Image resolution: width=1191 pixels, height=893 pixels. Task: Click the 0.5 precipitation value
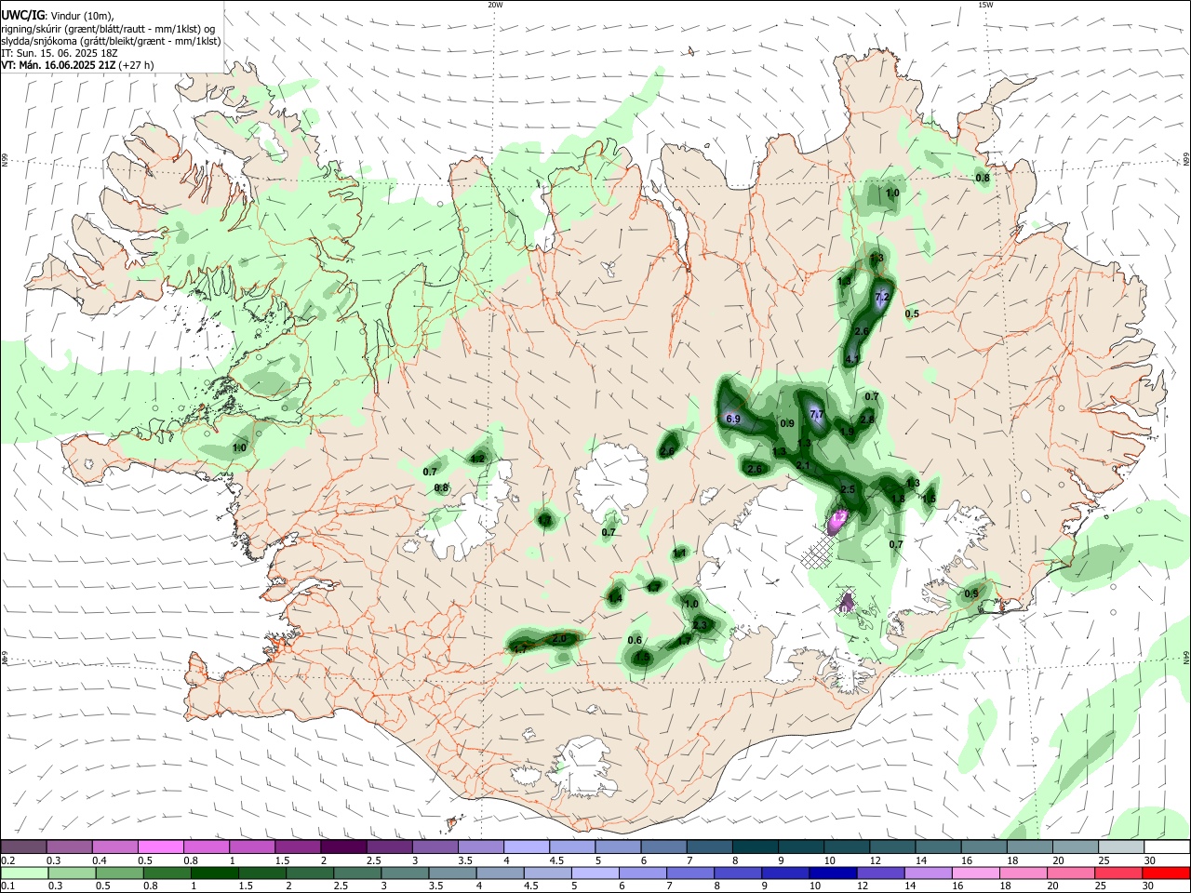912,314
